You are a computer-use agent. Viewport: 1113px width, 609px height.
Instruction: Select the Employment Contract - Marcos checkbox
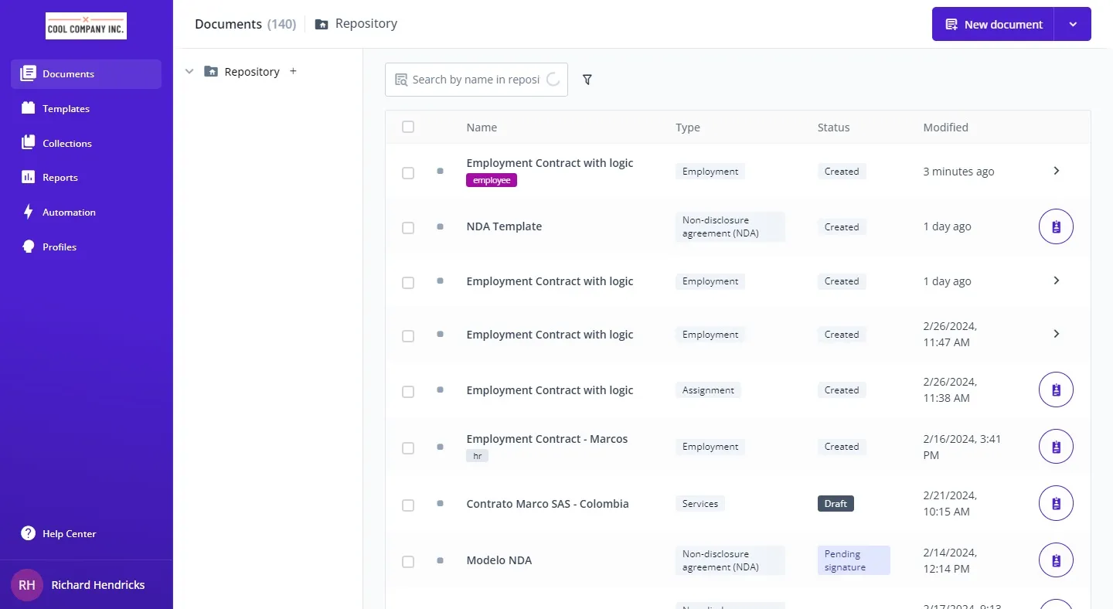pyautogui.click(x=408, y=448)
